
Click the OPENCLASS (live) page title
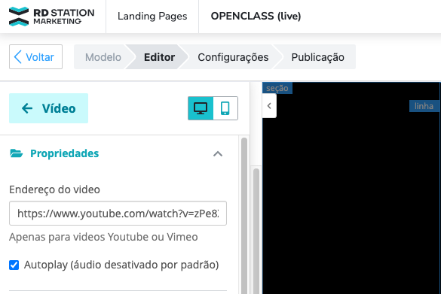(x=256, y=16)
